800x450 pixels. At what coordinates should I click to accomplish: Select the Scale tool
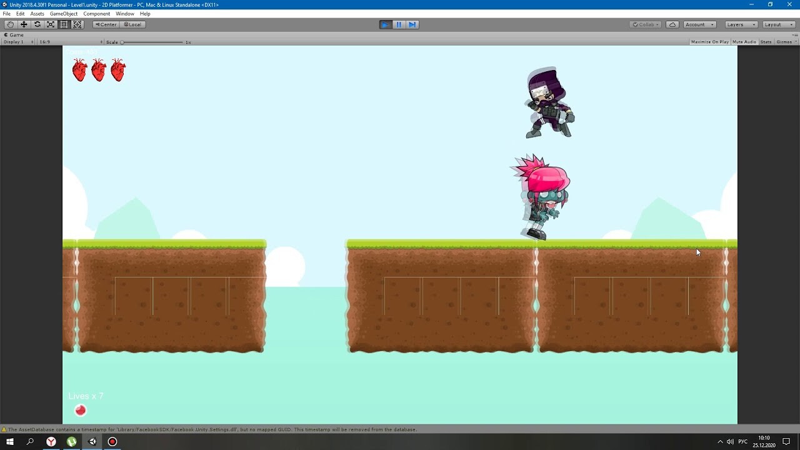[x=51, y=24]
